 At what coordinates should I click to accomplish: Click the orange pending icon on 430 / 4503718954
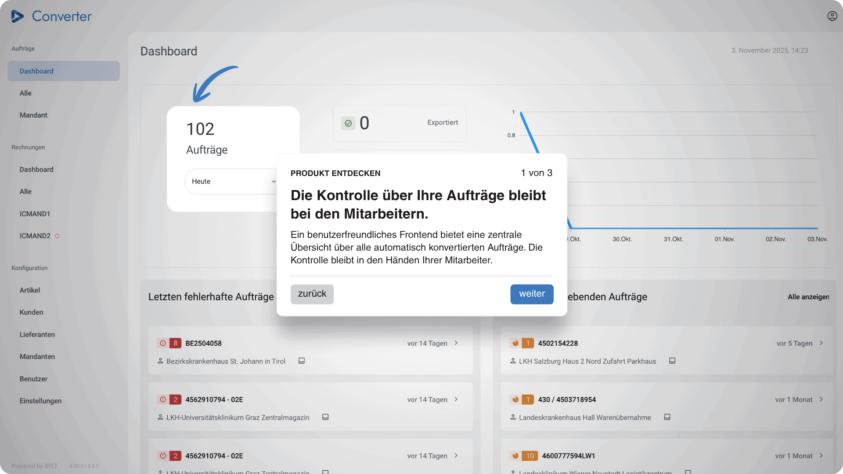(x=515, y=399)
